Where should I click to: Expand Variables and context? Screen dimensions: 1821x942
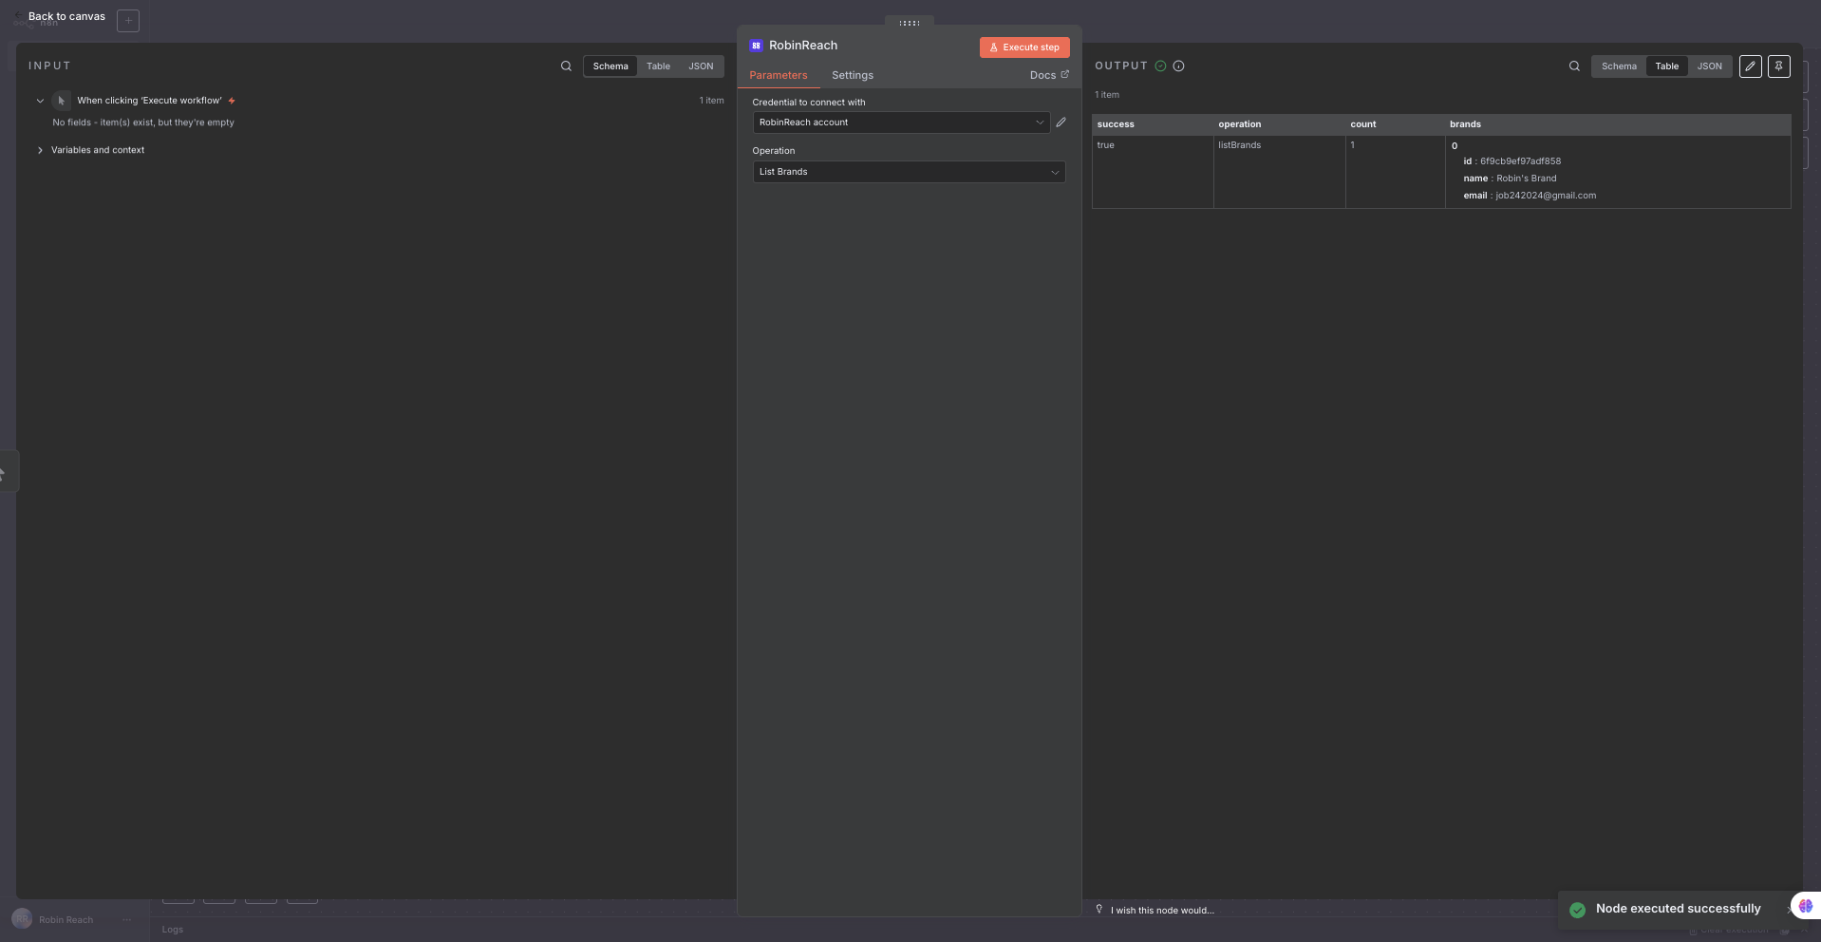[40, 150]
